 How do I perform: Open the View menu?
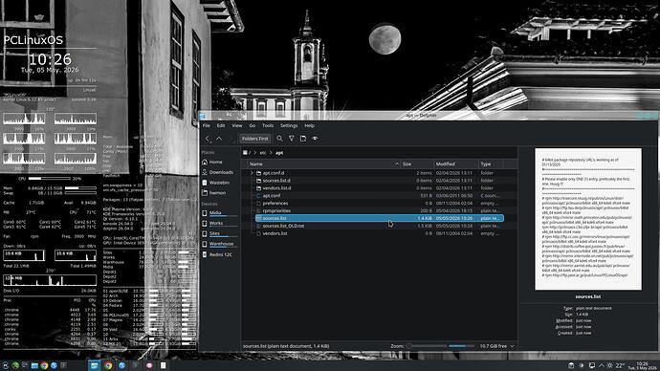(x=237, y=125)
